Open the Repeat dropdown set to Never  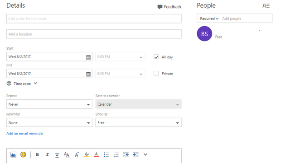49,104
